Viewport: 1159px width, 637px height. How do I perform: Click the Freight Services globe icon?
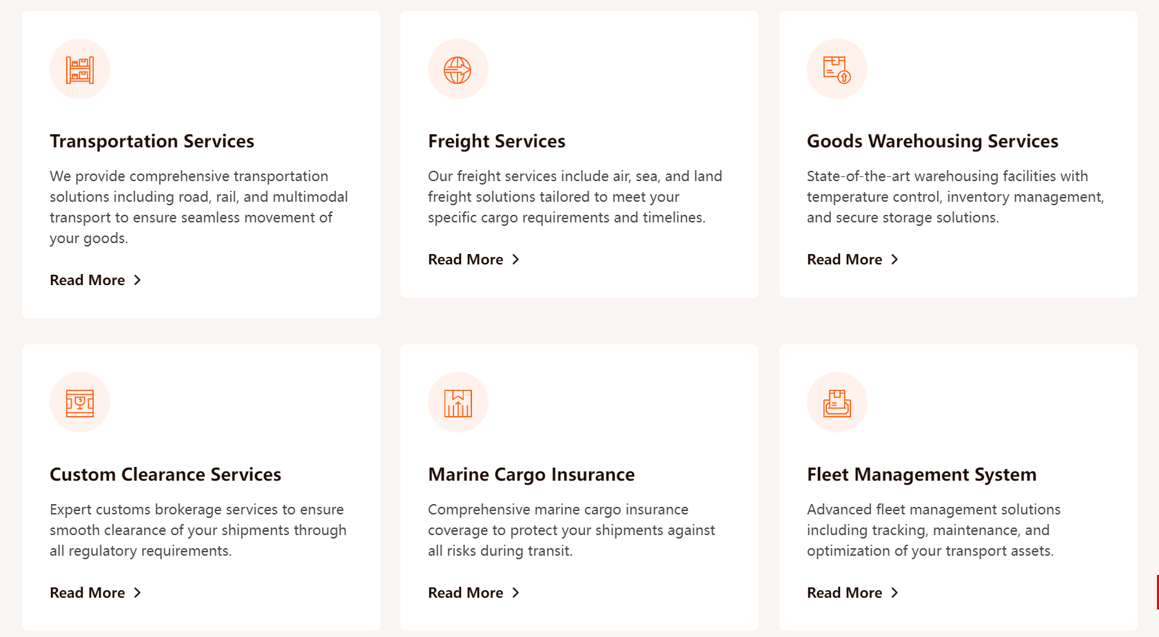click(x=458, y=70)
